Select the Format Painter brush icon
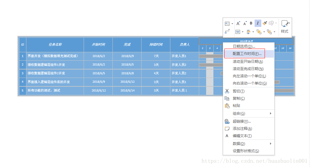 265,23
